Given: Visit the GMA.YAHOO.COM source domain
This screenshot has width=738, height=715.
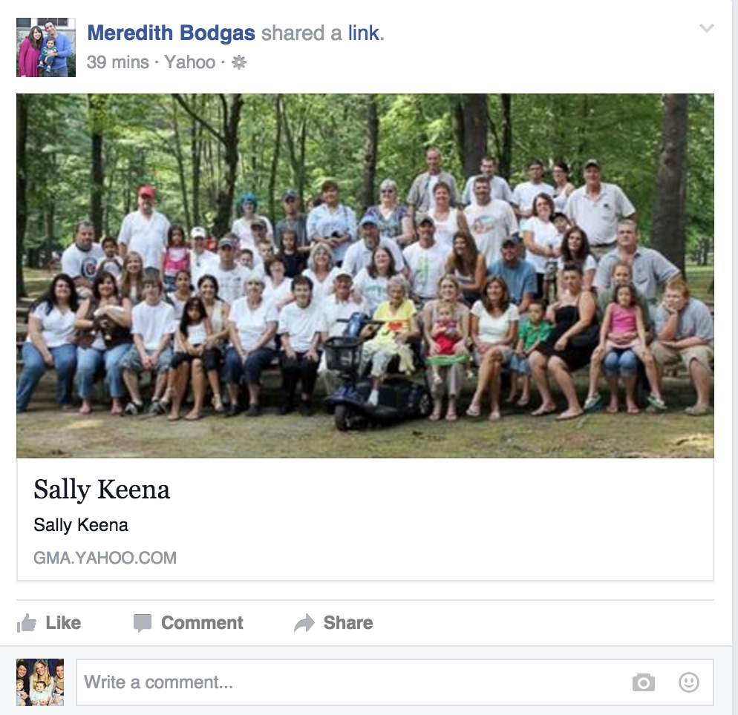Looking at the screenshot, I should coord(105,558).
